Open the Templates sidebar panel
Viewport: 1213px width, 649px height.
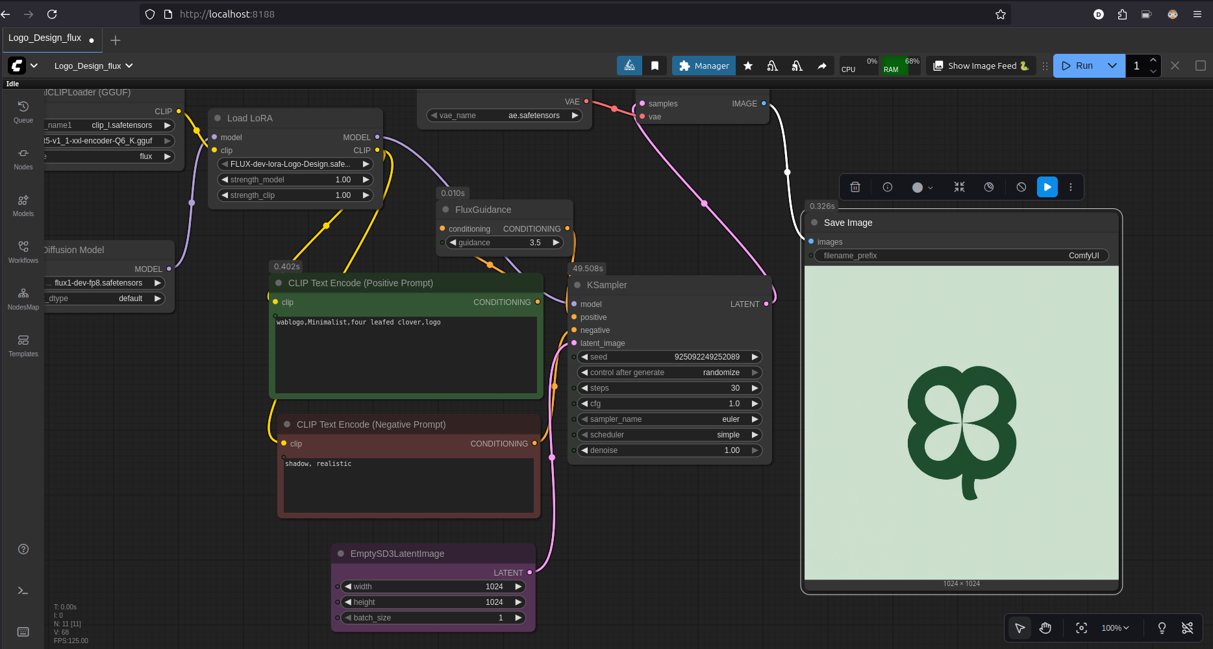point(23,344)
